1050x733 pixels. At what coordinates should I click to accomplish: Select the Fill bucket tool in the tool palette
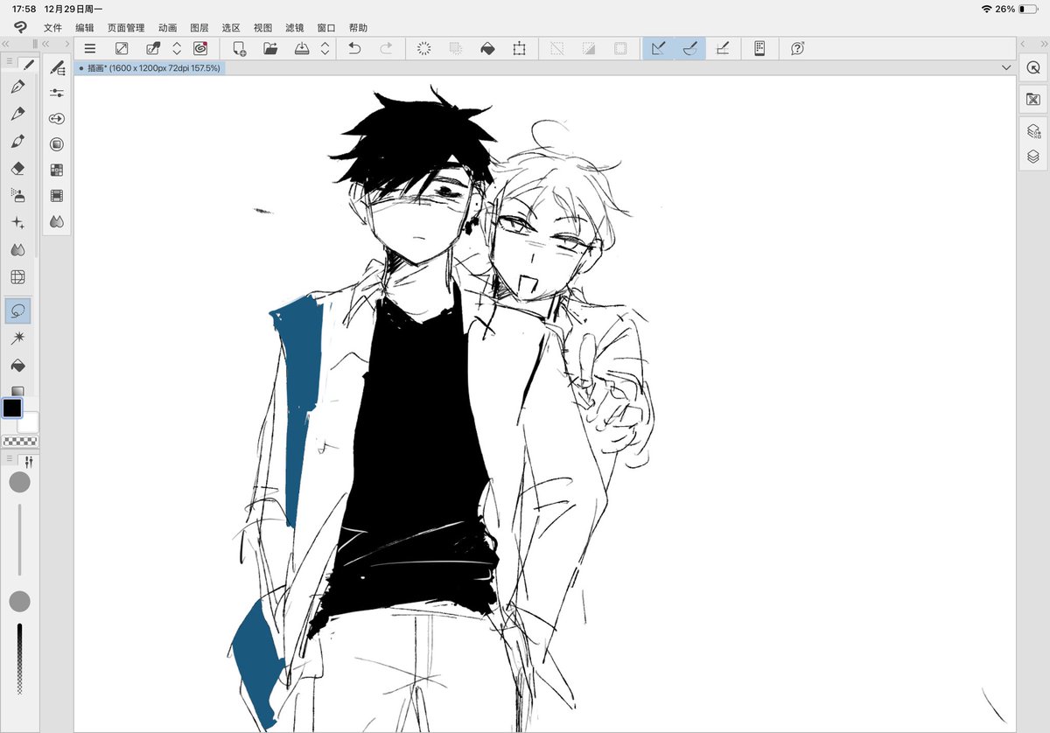[x=18, y=365]
